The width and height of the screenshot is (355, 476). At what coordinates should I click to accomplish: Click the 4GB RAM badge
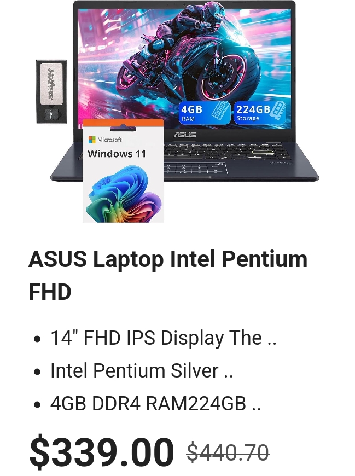pos(205,113)
